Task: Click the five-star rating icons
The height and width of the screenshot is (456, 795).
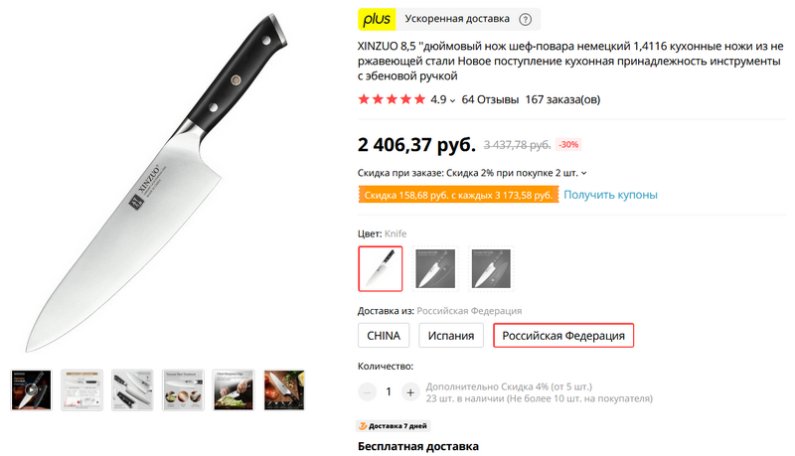Action: click(x=392, y=99)
